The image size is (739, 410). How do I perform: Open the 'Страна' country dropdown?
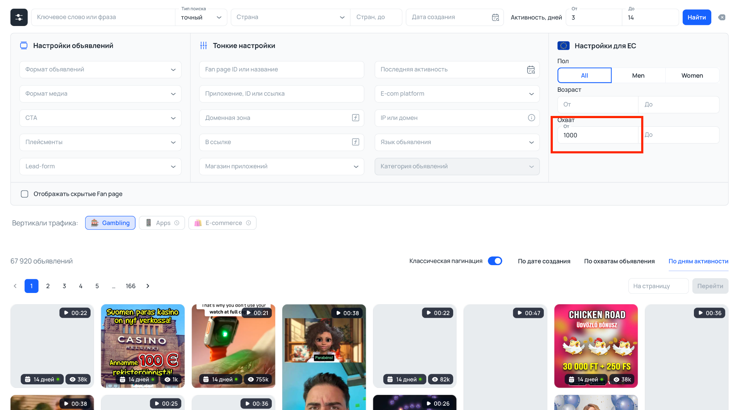coord(290,17)
